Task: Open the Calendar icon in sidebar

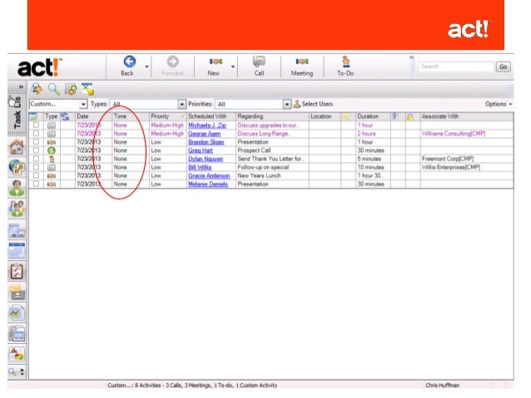Action: coord(17,251)
